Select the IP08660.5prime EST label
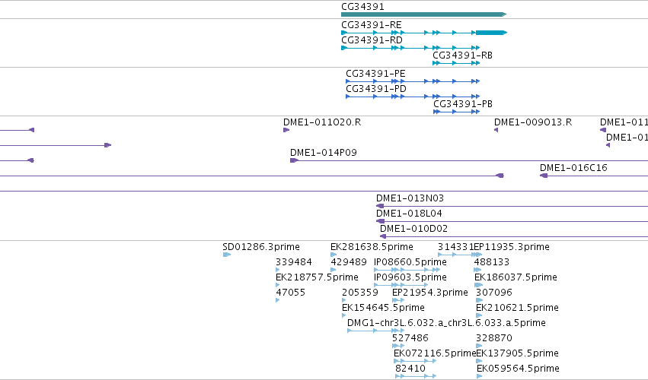Image resolution: width=648 pixels, height=380 pixels. (x=410, y=262)
